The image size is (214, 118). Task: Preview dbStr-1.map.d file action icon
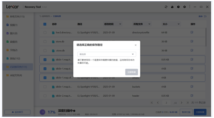pyautogui.click(x=192, y=69)
